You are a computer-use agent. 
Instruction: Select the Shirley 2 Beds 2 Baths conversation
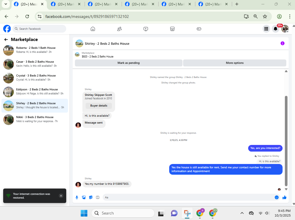(x=35, y=106)
